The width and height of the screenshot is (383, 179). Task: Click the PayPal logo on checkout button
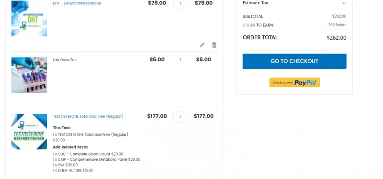pos(305,82)
